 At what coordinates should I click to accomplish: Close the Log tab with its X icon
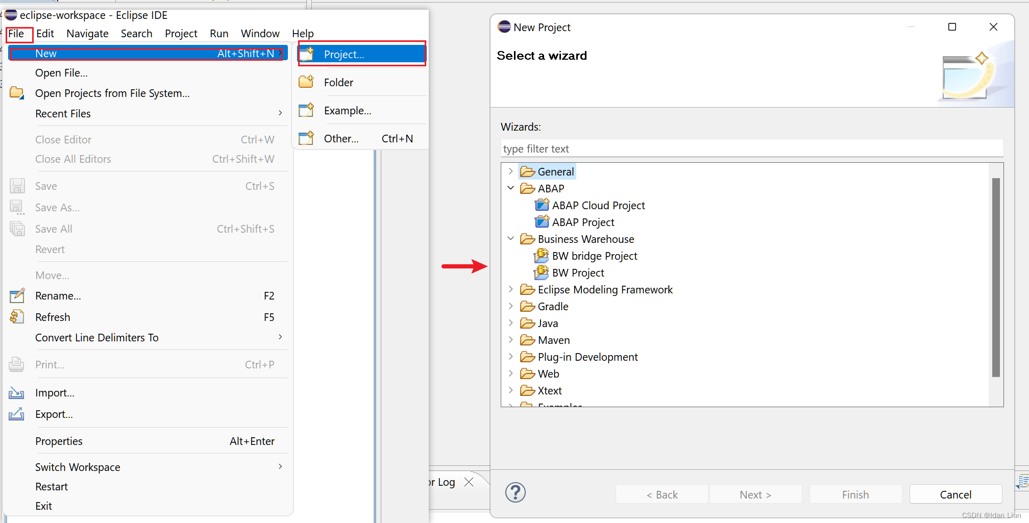(x=469, y=482)
